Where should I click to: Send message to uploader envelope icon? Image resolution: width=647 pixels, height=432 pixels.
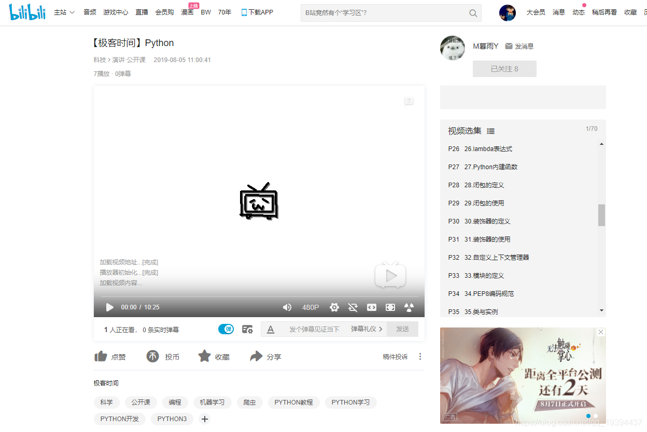tap(509, 46)
